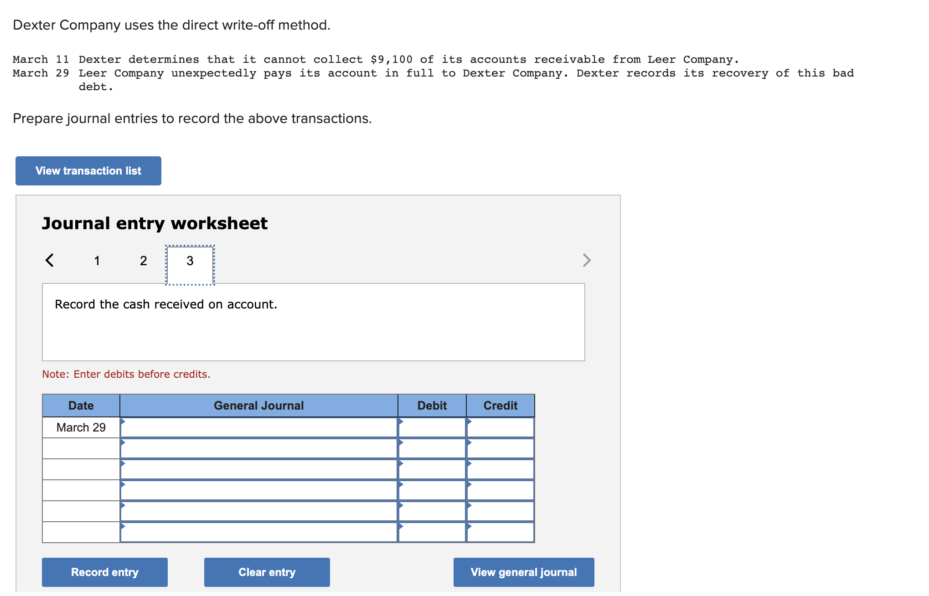The height and width of the screenshot is (596, 929).
Task: Open View general journal
Action: tap(523, 572)
